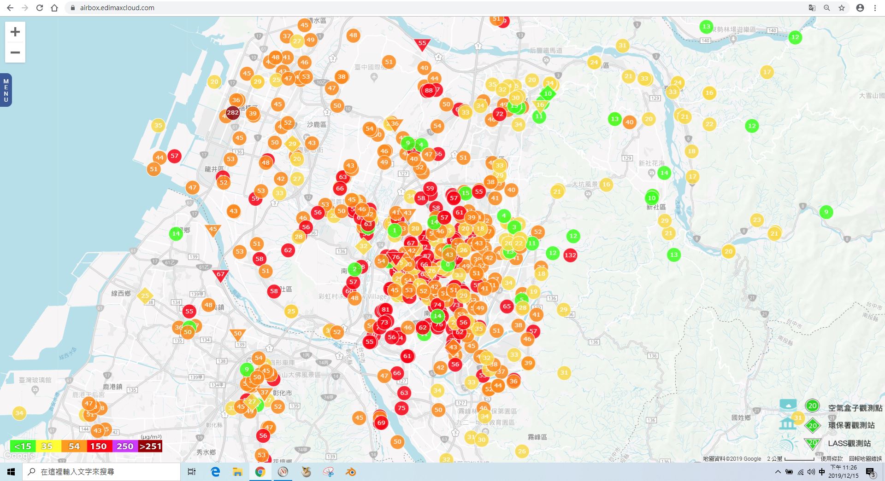Go back in the browser

(x=10, y=8)
